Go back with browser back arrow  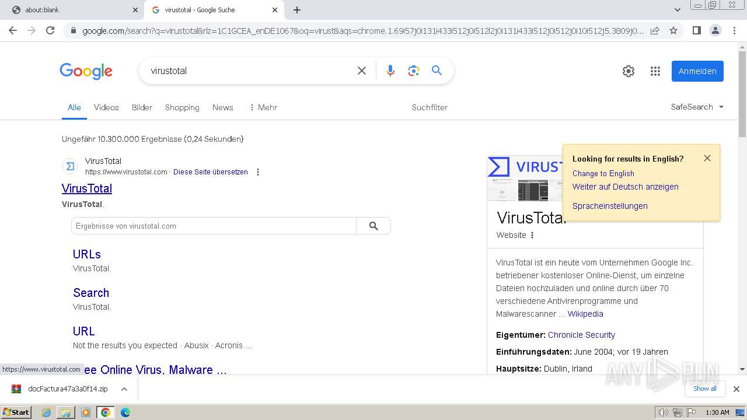click(13, 30)
